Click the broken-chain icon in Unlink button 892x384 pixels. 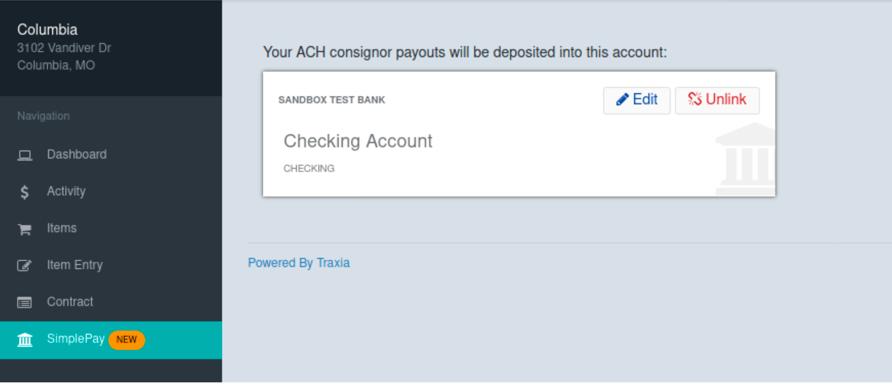[695, 100]
